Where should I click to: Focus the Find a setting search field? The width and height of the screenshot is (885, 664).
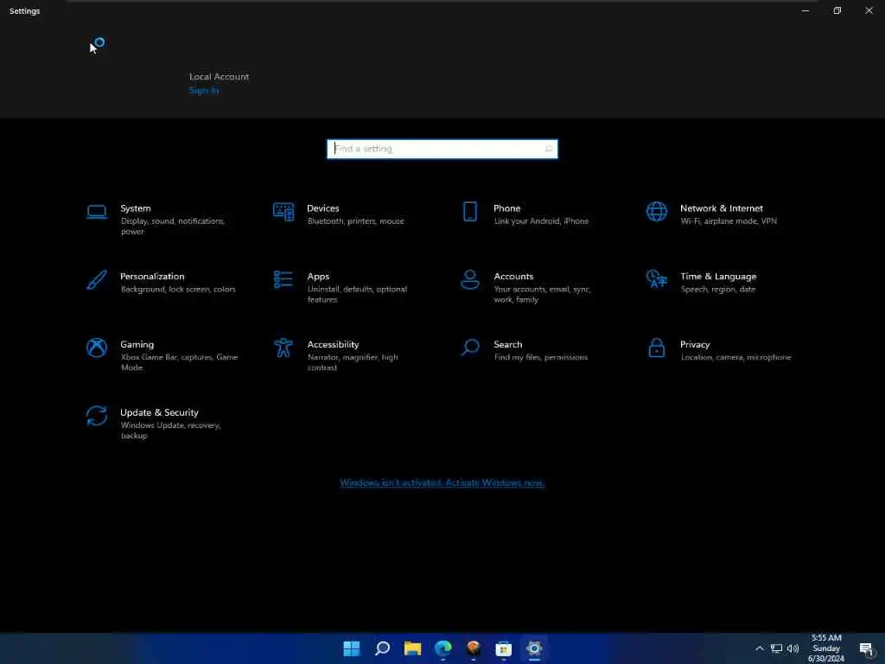[x=442, y=149]
